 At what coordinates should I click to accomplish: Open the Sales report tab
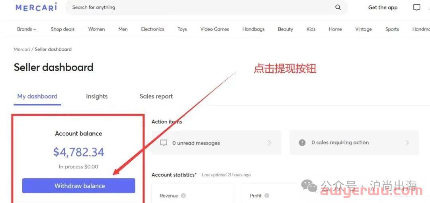(x=156, y=97)
